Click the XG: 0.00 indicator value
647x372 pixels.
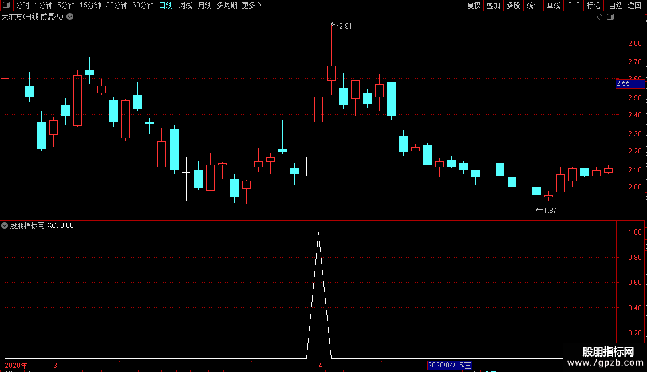[60, 225]
